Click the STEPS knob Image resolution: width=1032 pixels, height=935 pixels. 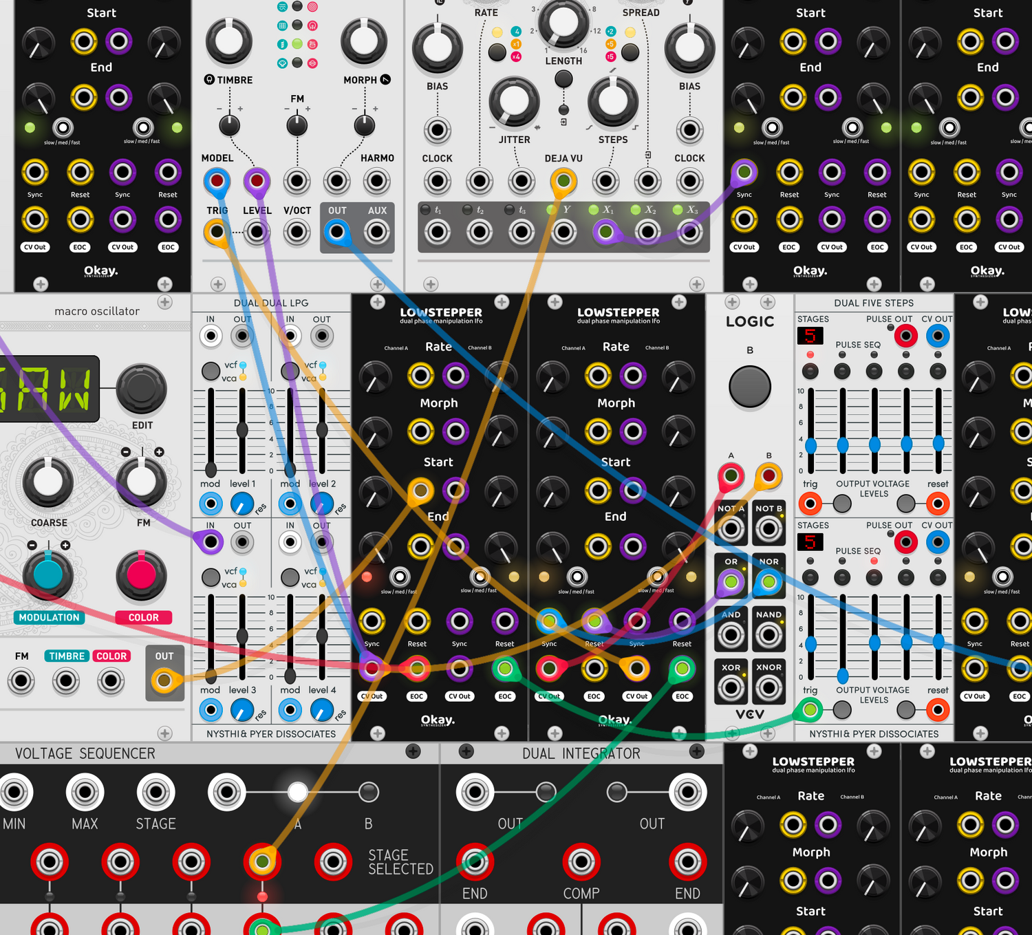612,103
